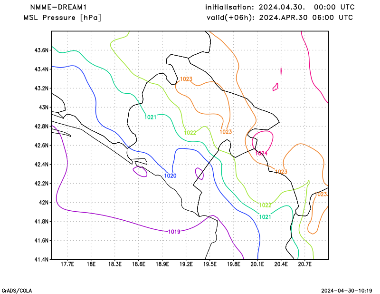Click the MSL Pressure [hPa] label
The width and height of the screenshot is (380, 294).
(62, 18)
